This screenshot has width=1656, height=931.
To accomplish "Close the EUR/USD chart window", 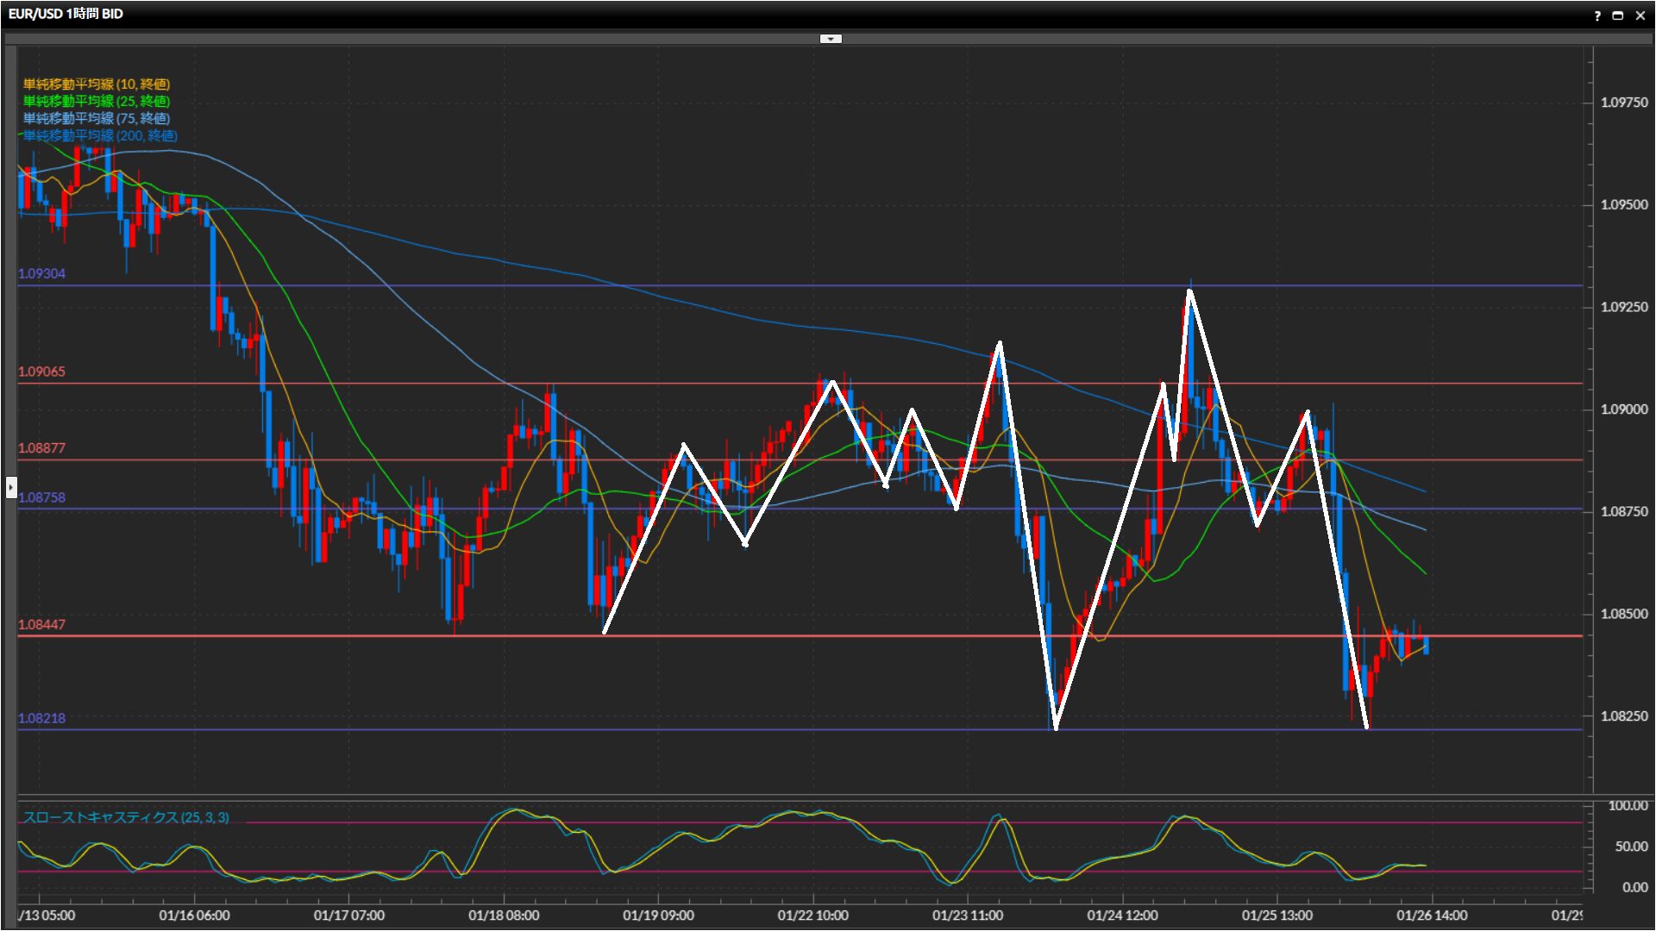I will (1640, 16).
